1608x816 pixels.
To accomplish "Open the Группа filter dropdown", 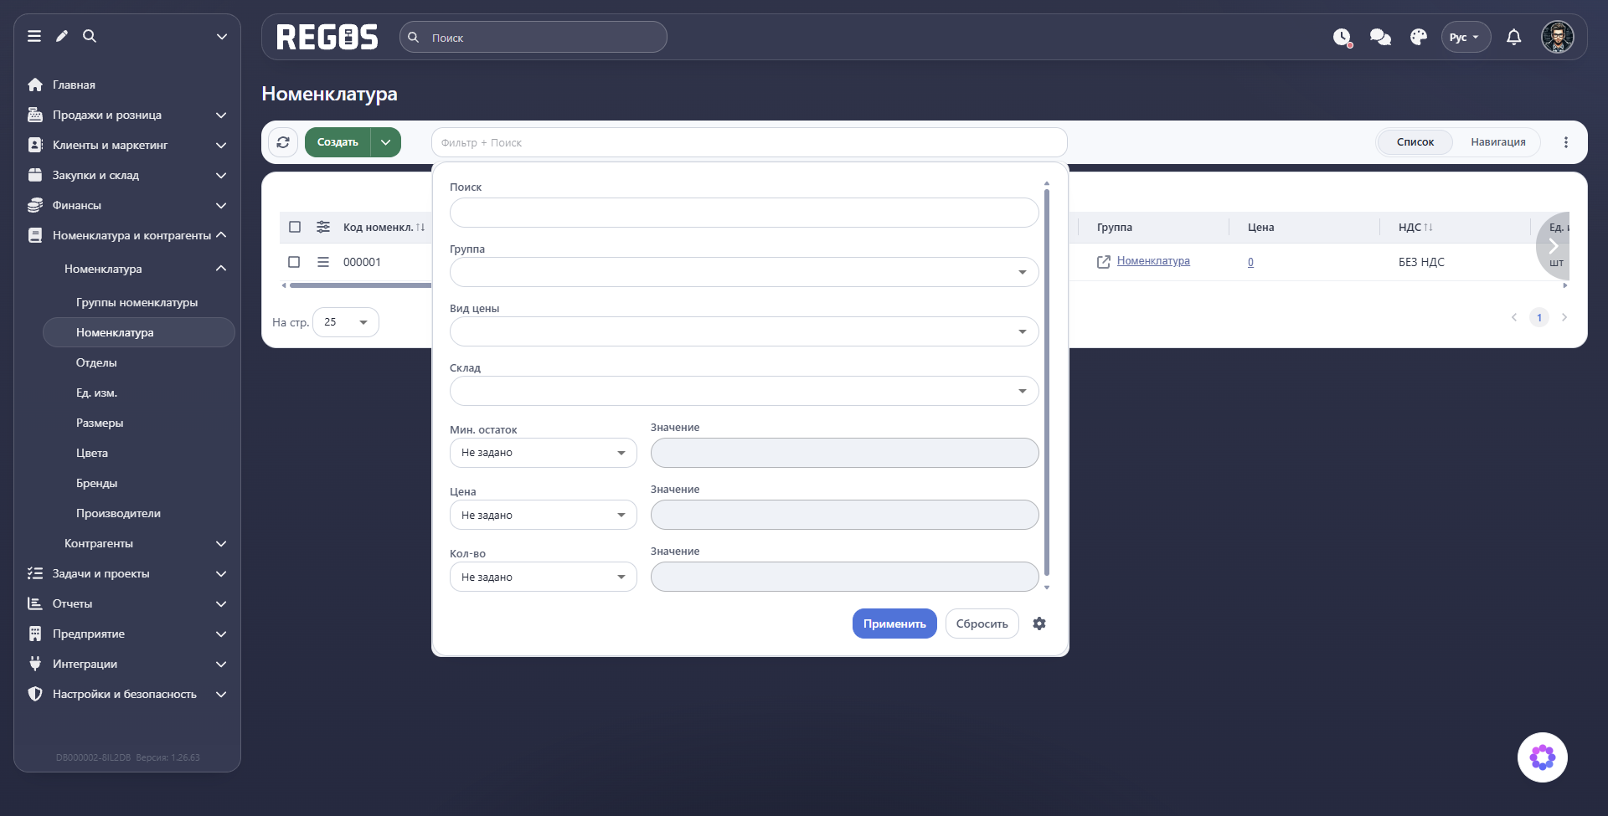I will (x=745, y=272).
